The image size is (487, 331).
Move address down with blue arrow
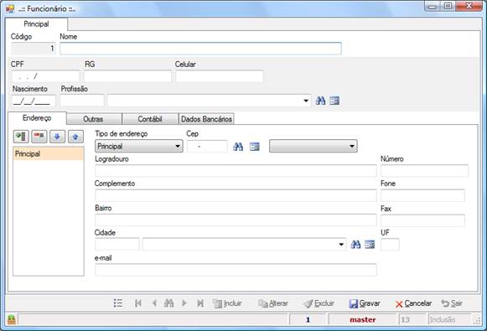[x=57, y=137]
